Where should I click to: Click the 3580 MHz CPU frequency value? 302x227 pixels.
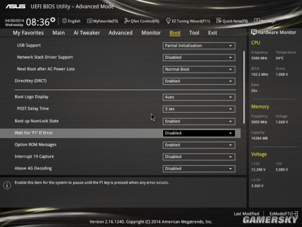pyautogui.click(x=259, y=58)
